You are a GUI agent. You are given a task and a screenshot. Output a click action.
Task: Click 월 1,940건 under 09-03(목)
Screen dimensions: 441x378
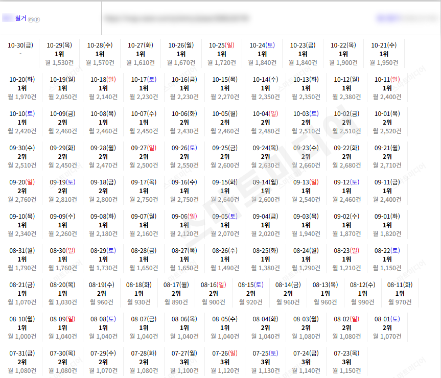[306, 234]
